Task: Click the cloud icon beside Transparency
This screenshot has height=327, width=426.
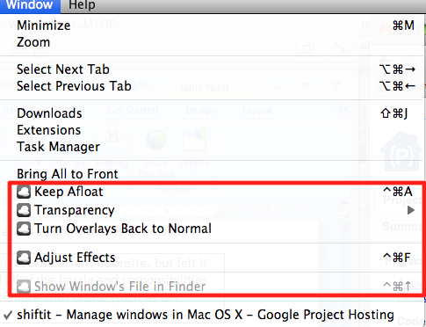Action: 24,211
